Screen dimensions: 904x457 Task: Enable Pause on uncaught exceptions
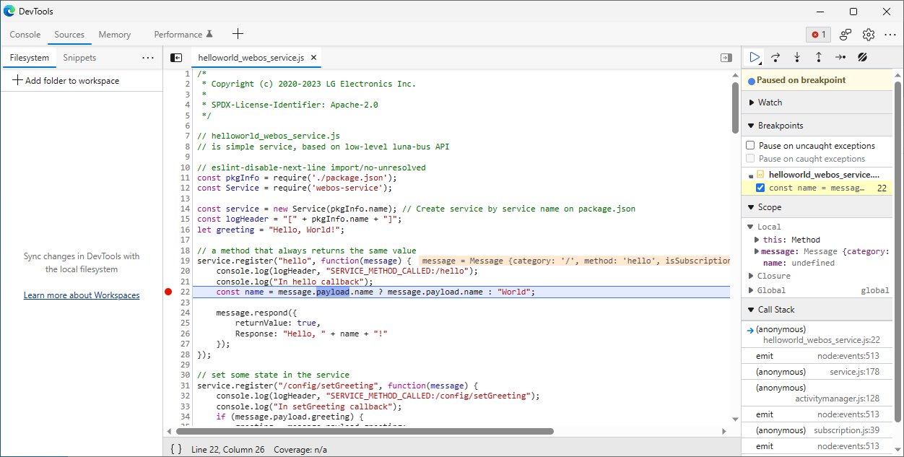[x=749, y=144]
